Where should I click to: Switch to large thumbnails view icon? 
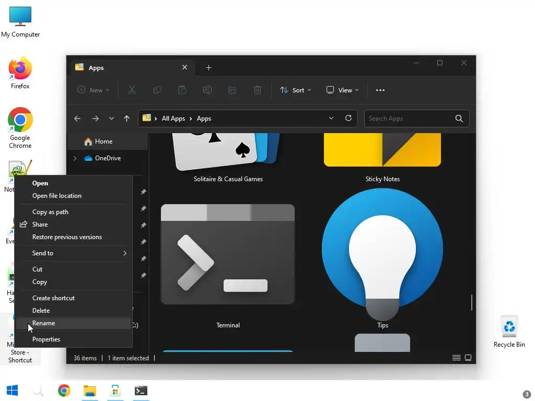click(468, 358)
